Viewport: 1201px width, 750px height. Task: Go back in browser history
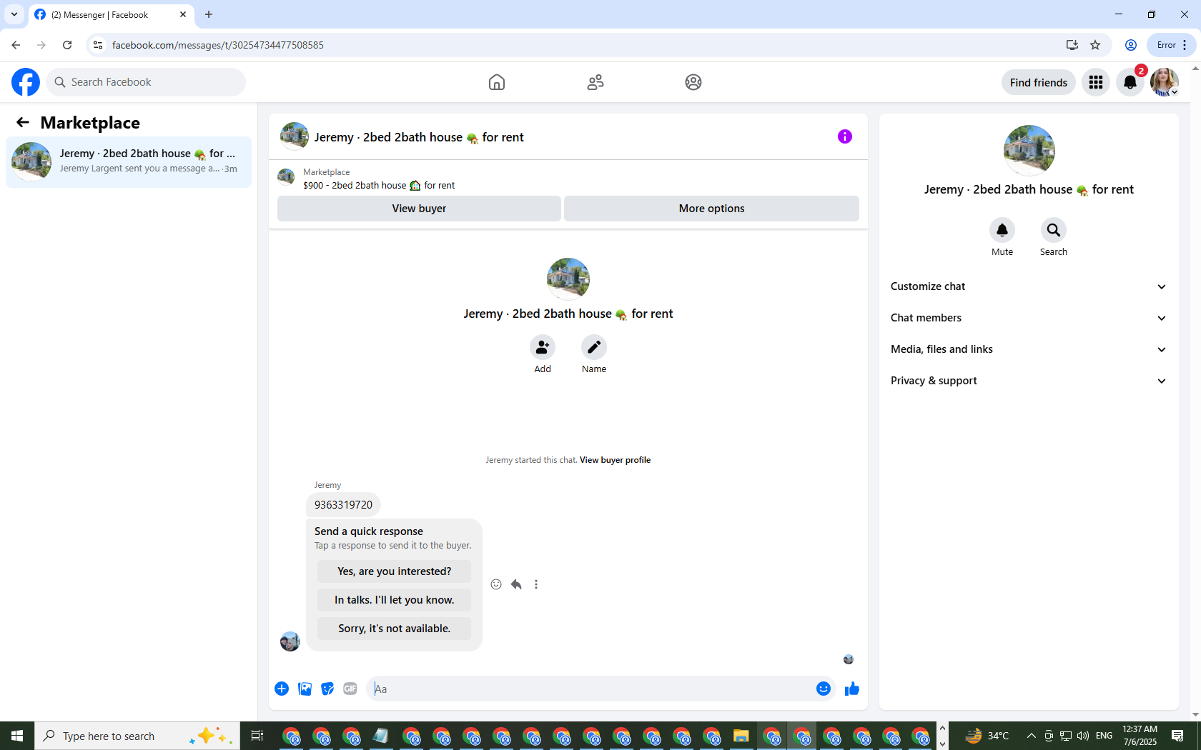[16, 45]
